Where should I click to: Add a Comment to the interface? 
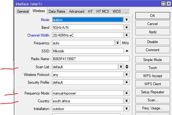coord(153,50)
